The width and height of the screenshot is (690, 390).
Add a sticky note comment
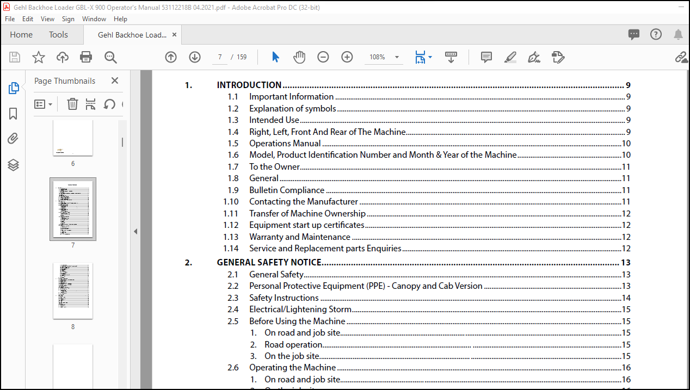pos(486,57)
